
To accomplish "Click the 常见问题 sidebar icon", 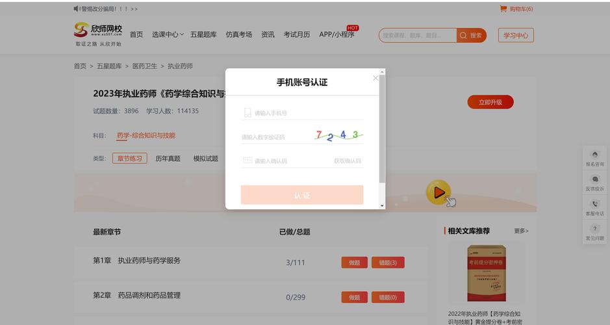I will [x=594, y=229].
